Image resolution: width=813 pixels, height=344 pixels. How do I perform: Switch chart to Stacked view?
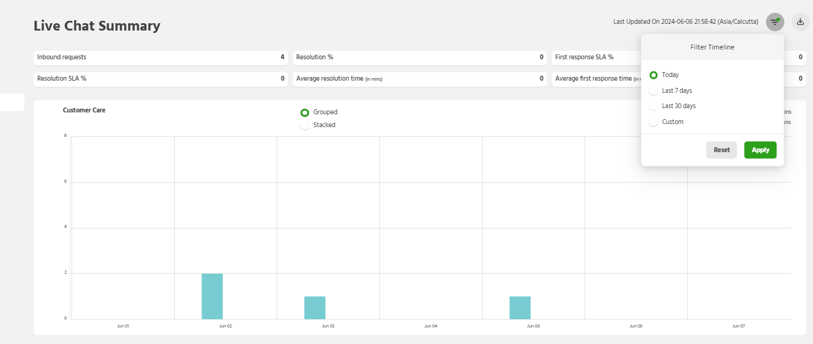(305, 125)
